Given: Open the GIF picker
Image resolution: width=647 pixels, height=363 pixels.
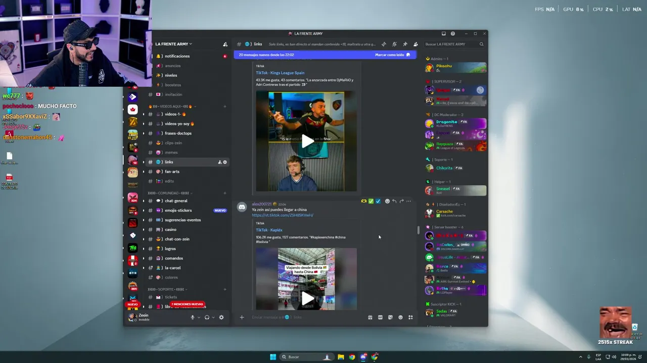Looking at the screenshot, I should [380, 317].
